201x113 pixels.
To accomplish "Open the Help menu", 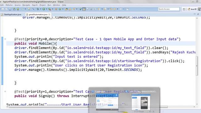I will click(64, 5).
